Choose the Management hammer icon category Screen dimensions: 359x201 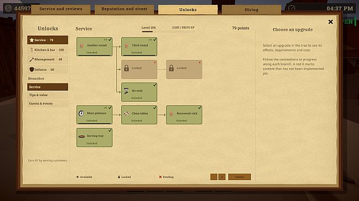pyautogui.click(x=31, y=59)
